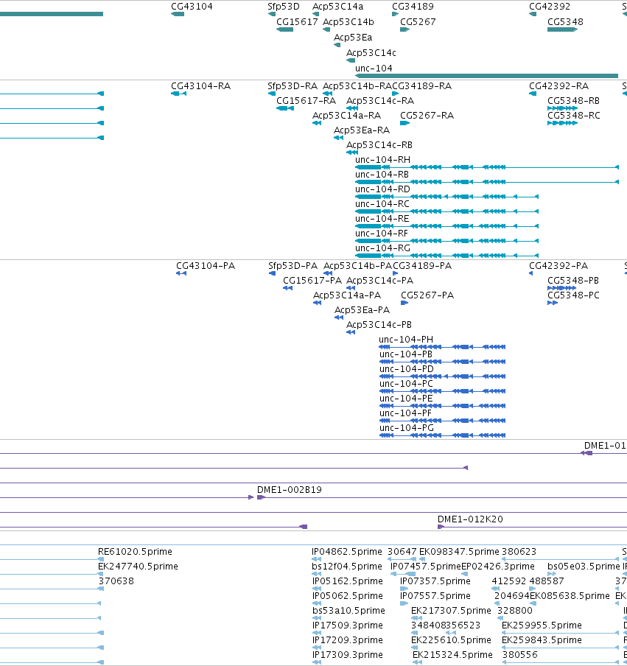Select the CG42392-PA protein label

point(558,265)
